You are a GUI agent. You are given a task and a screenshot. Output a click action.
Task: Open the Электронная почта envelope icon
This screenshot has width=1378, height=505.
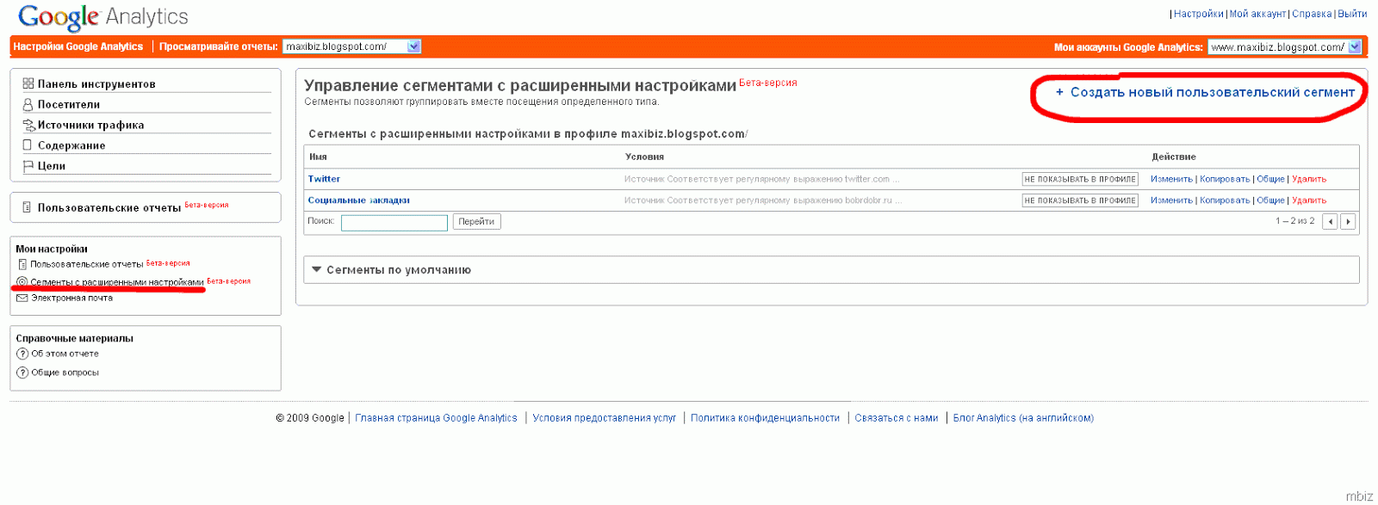[x=22, y=298]
